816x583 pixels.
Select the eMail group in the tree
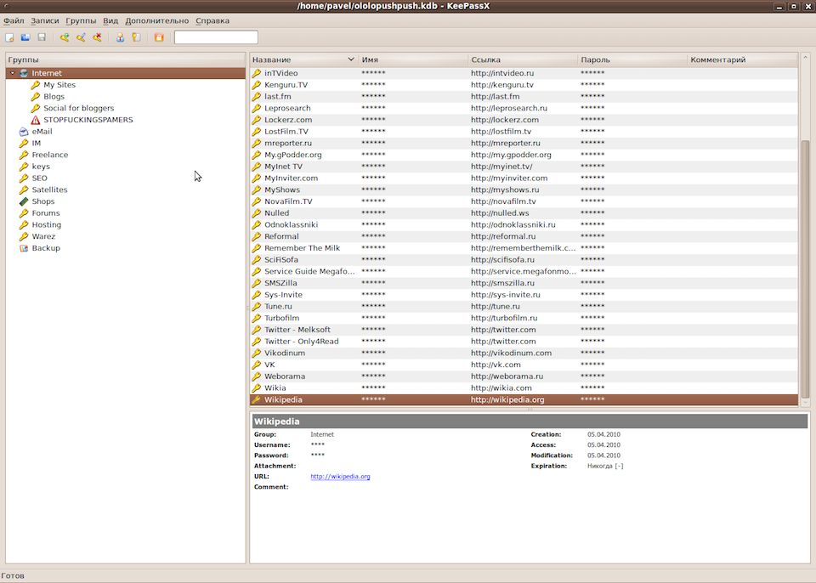pos(42,132)
